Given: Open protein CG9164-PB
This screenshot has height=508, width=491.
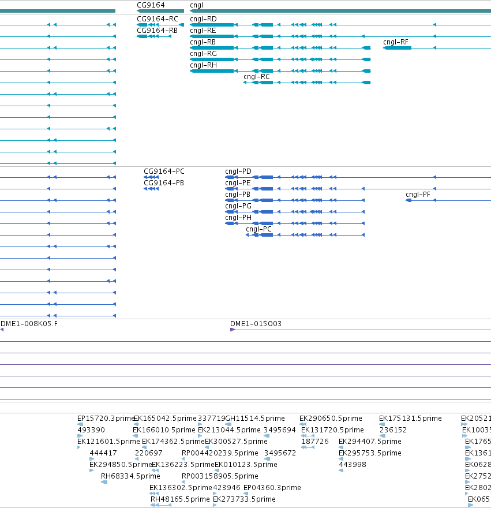Looking at the screenshot, I should pyautogui.click(x=163, y=183).
